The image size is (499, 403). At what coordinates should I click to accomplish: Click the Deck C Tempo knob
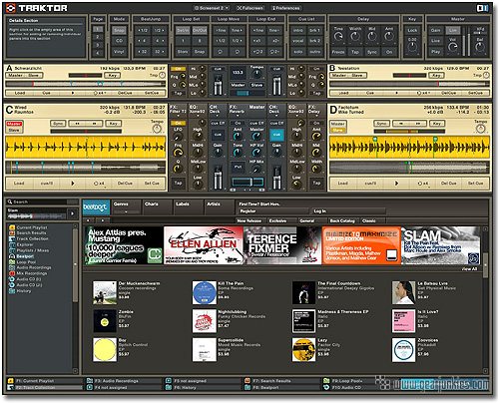157,129
